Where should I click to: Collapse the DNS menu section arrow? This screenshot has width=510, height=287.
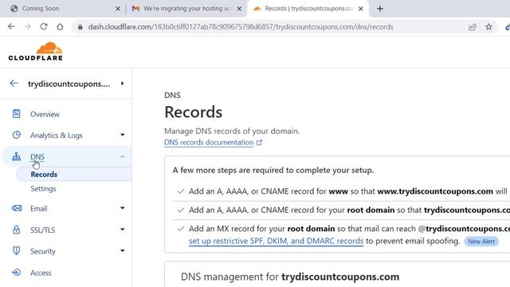(122, 156)
